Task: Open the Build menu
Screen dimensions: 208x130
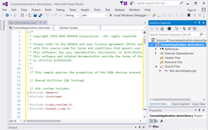Action: [48, 10]
